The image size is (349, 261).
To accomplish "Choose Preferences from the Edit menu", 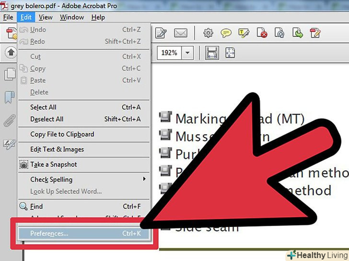I will pyautogui.click(x=84, y=233).
